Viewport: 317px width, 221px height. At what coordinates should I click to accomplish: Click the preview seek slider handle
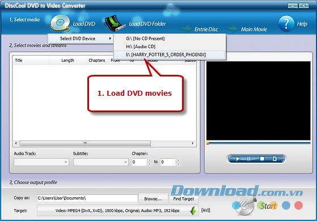tap(208, 143)
